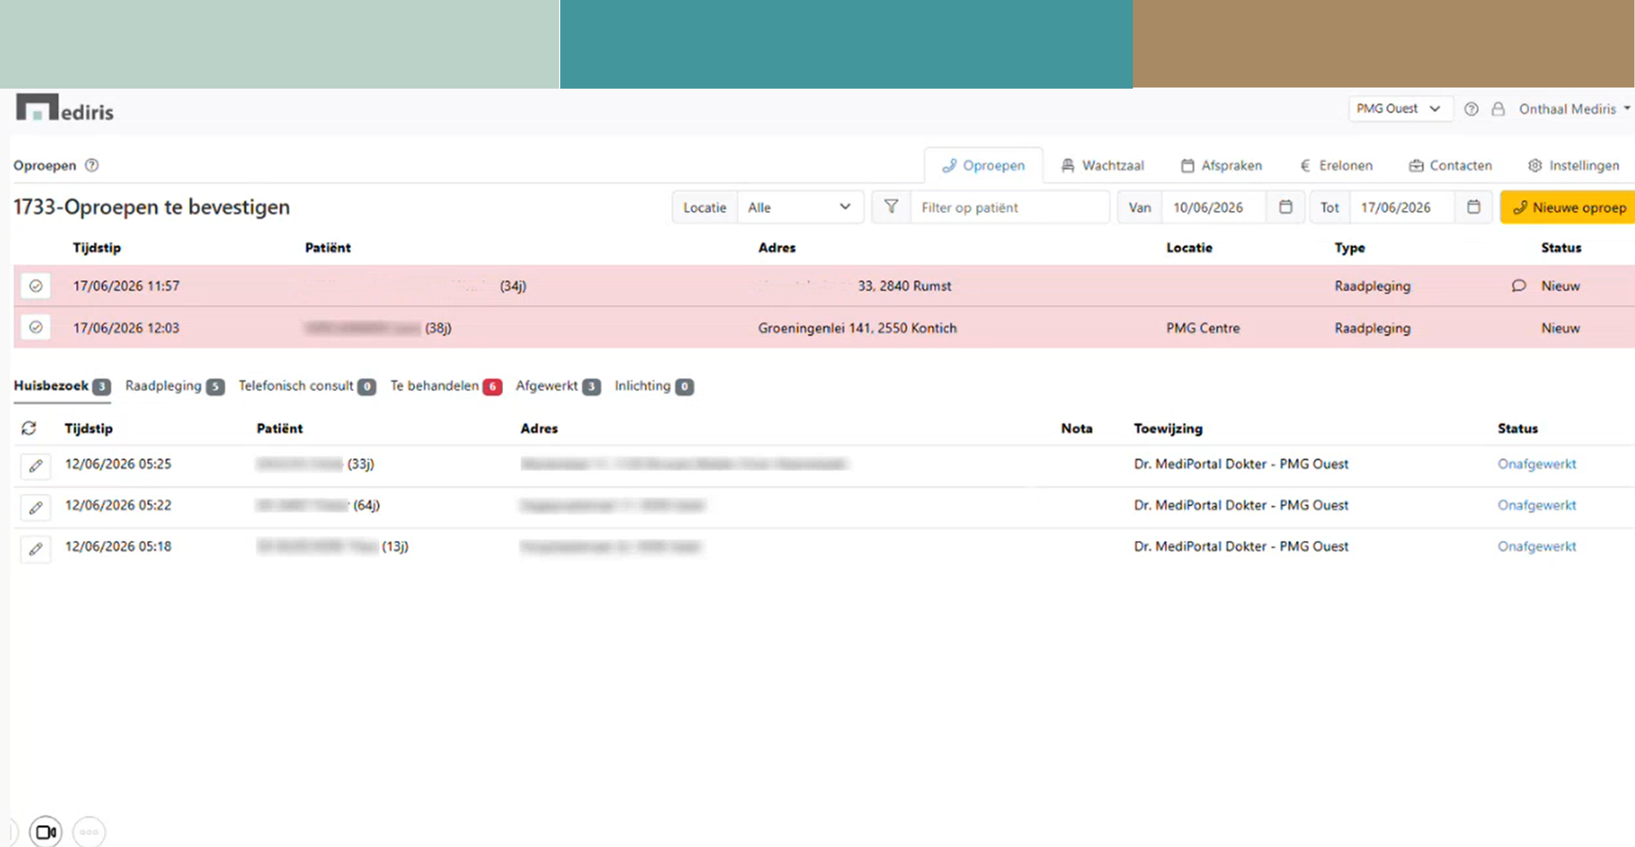Image resolution: width=1635 pixels, height=847 pixels.
Task: Click the pencil edit icon for 12/06/2026 05:25
Action: click(36, 466)
